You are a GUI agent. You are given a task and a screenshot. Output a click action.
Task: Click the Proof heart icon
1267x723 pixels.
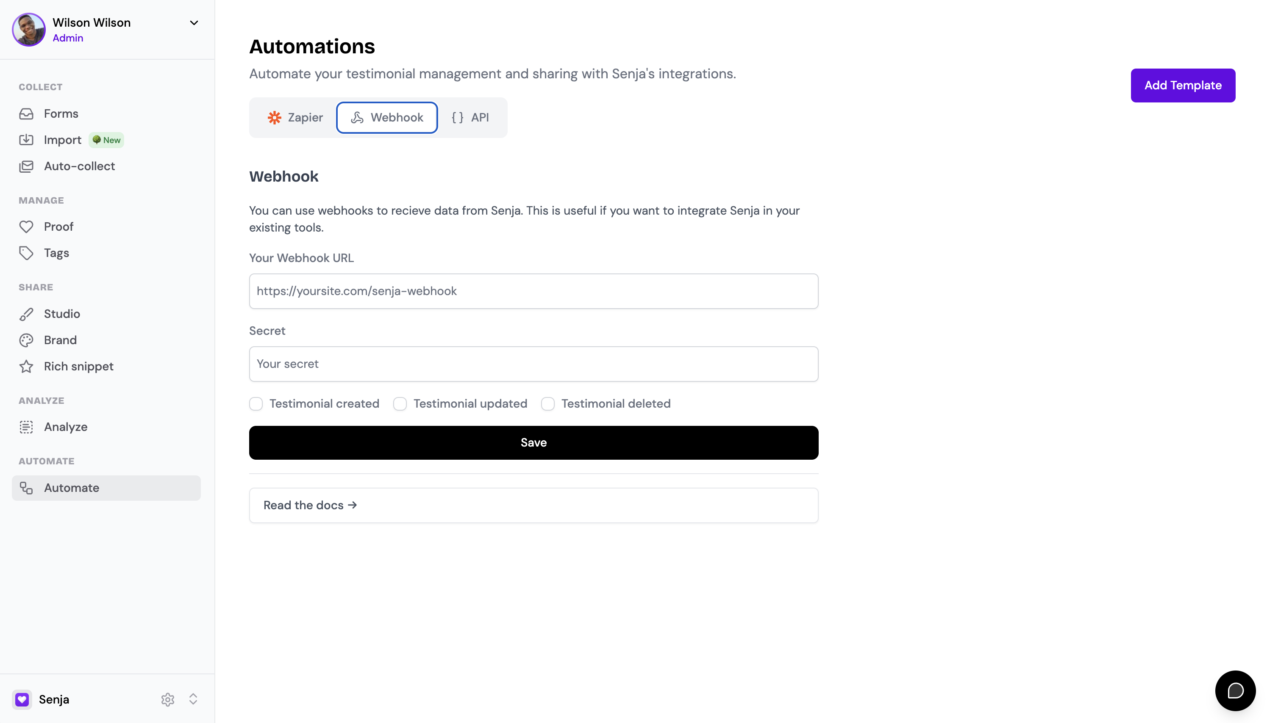tap(26, 227)
